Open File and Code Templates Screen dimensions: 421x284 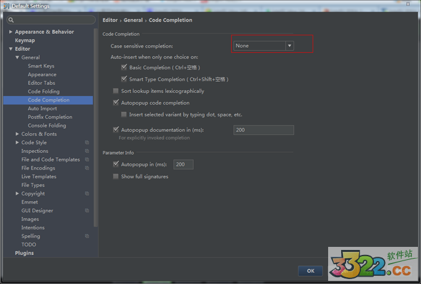click(x=51, y=160)
